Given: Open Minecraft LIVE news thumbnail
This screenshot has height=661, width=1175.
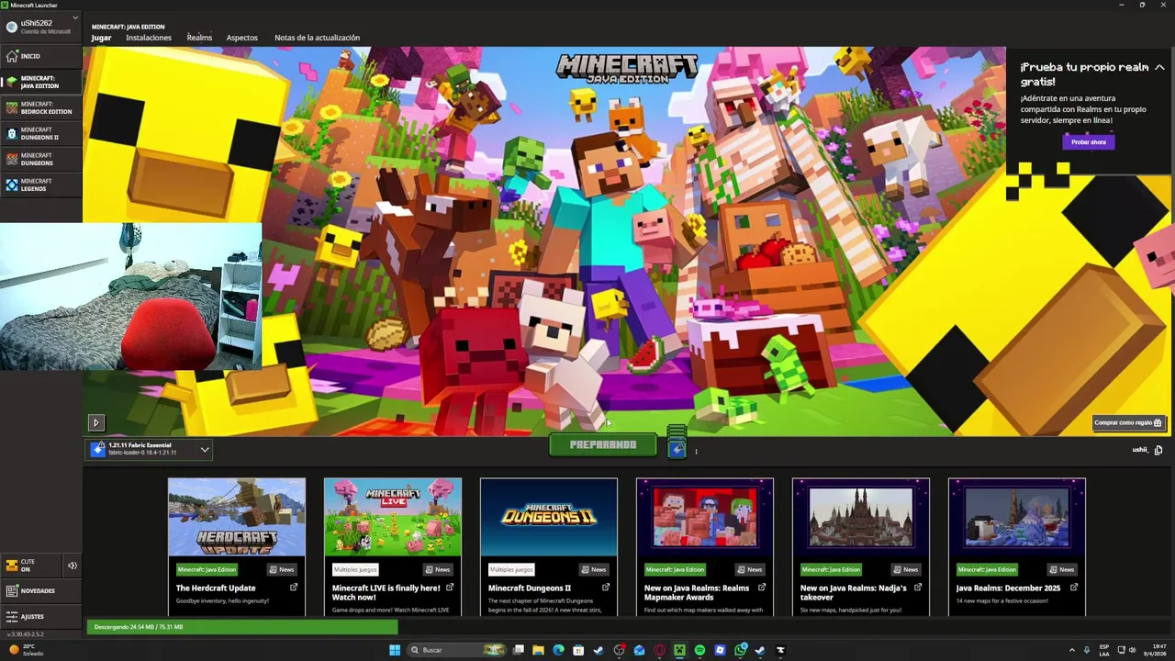Looking at the screenshot, I should click(x=393, y=517).
